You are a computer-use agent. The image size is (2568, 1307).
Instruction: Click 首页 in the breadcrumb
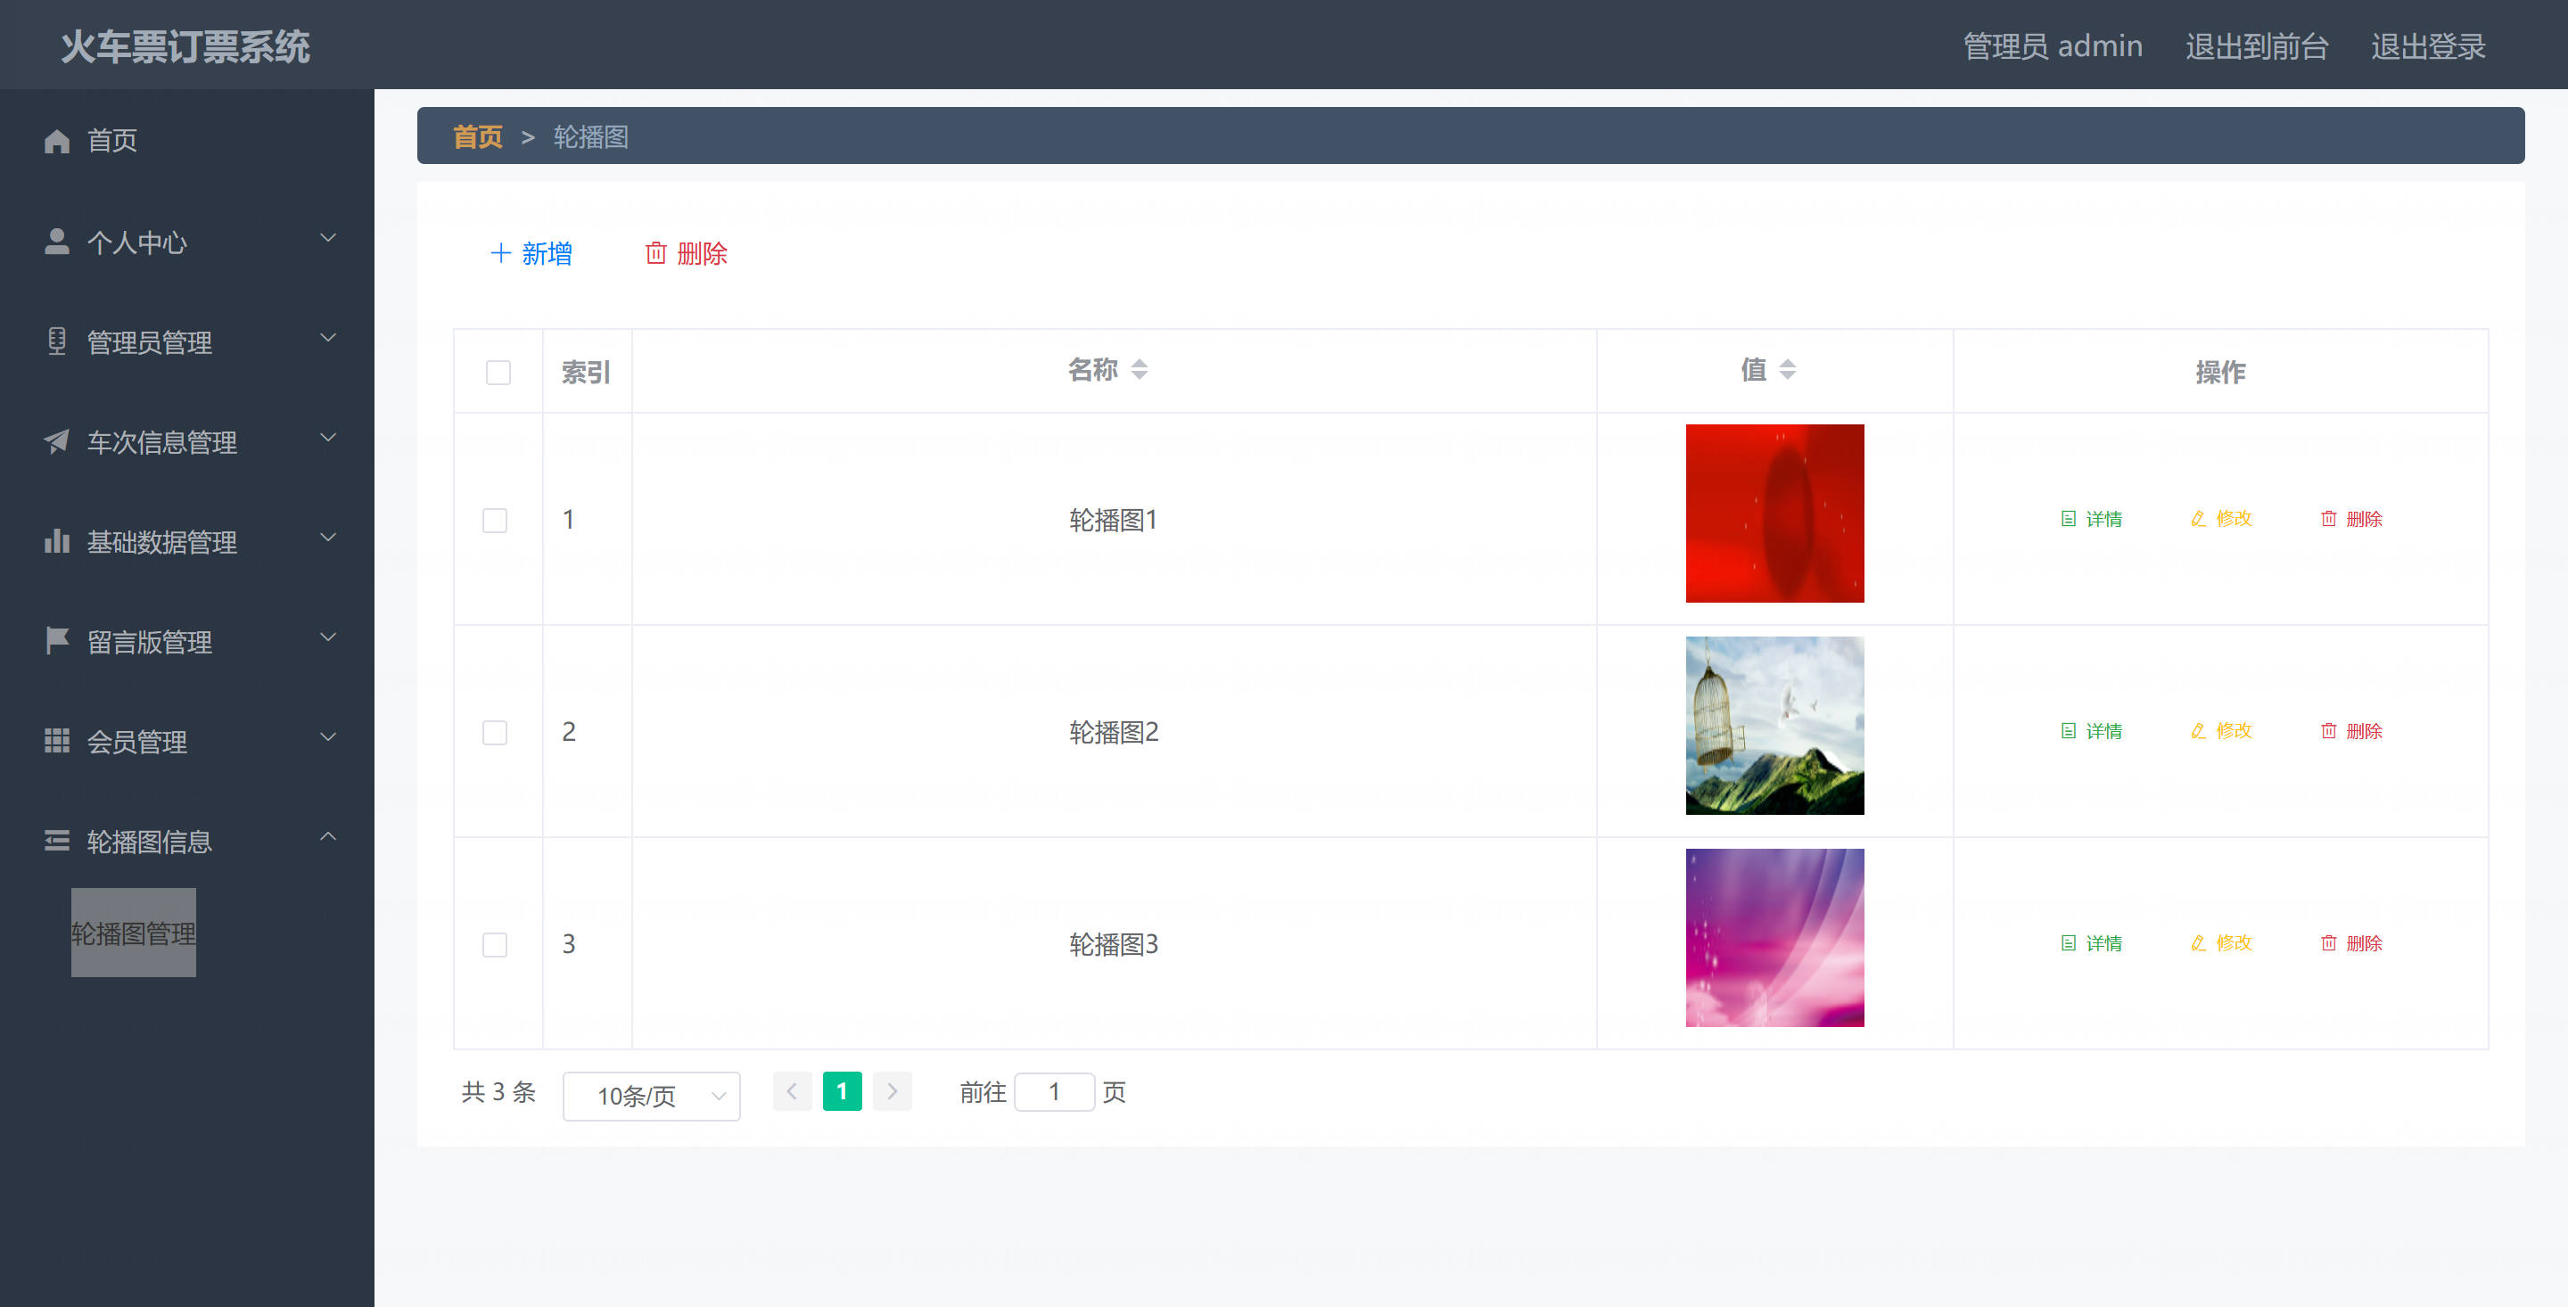[478, 136]
